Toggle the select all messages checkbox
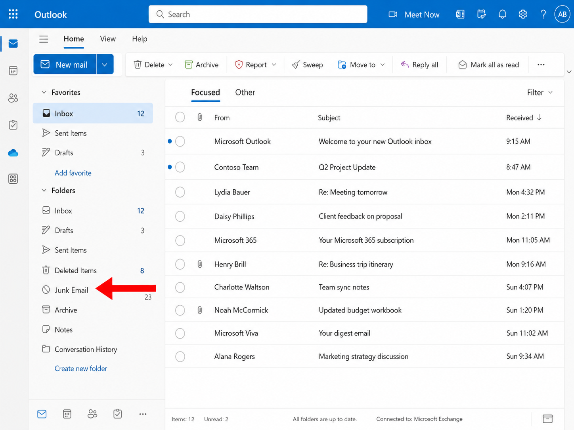 coord(180,117)
